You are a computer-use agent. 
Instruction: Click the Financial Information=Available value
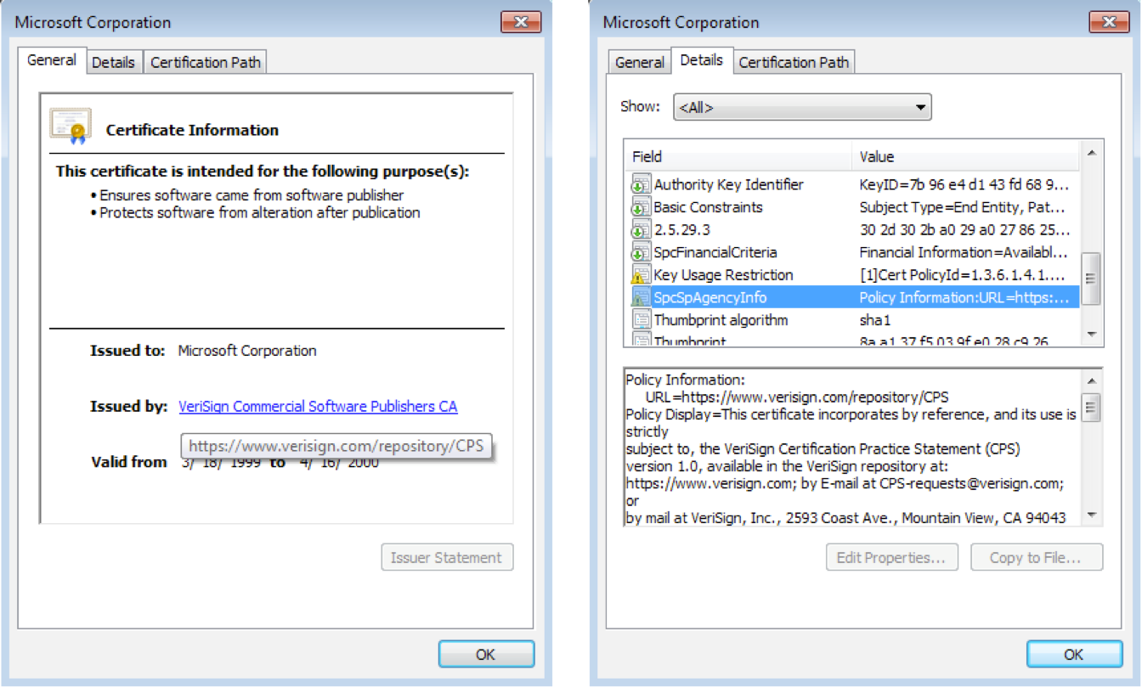[964, 252]
